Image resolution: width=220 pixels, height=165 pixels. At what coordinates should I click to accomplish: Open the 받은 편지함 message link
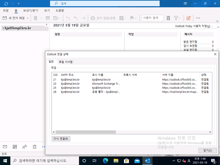point(190,42)
